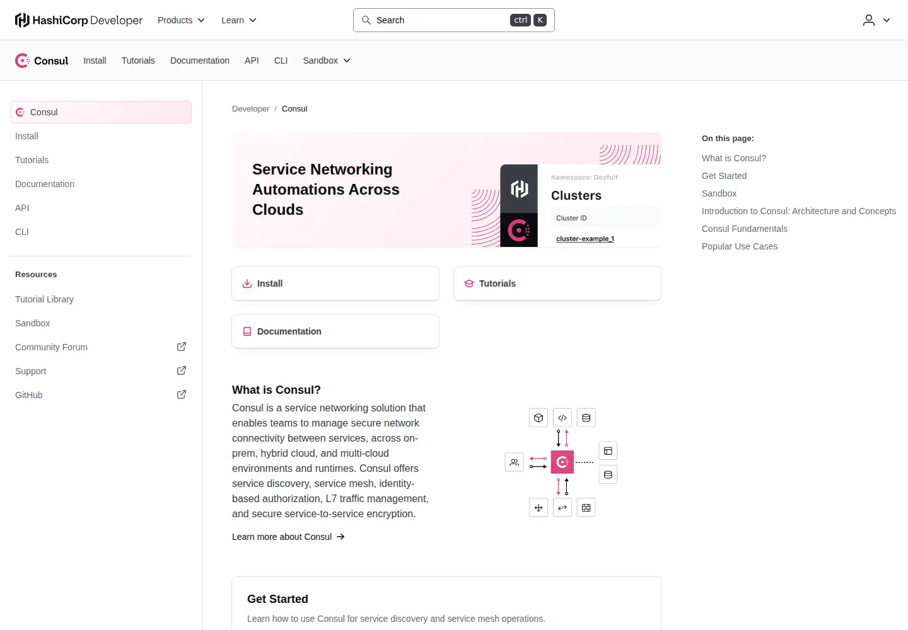
Task: Open CLI in the top navigation
Action: tap(281, 60)
